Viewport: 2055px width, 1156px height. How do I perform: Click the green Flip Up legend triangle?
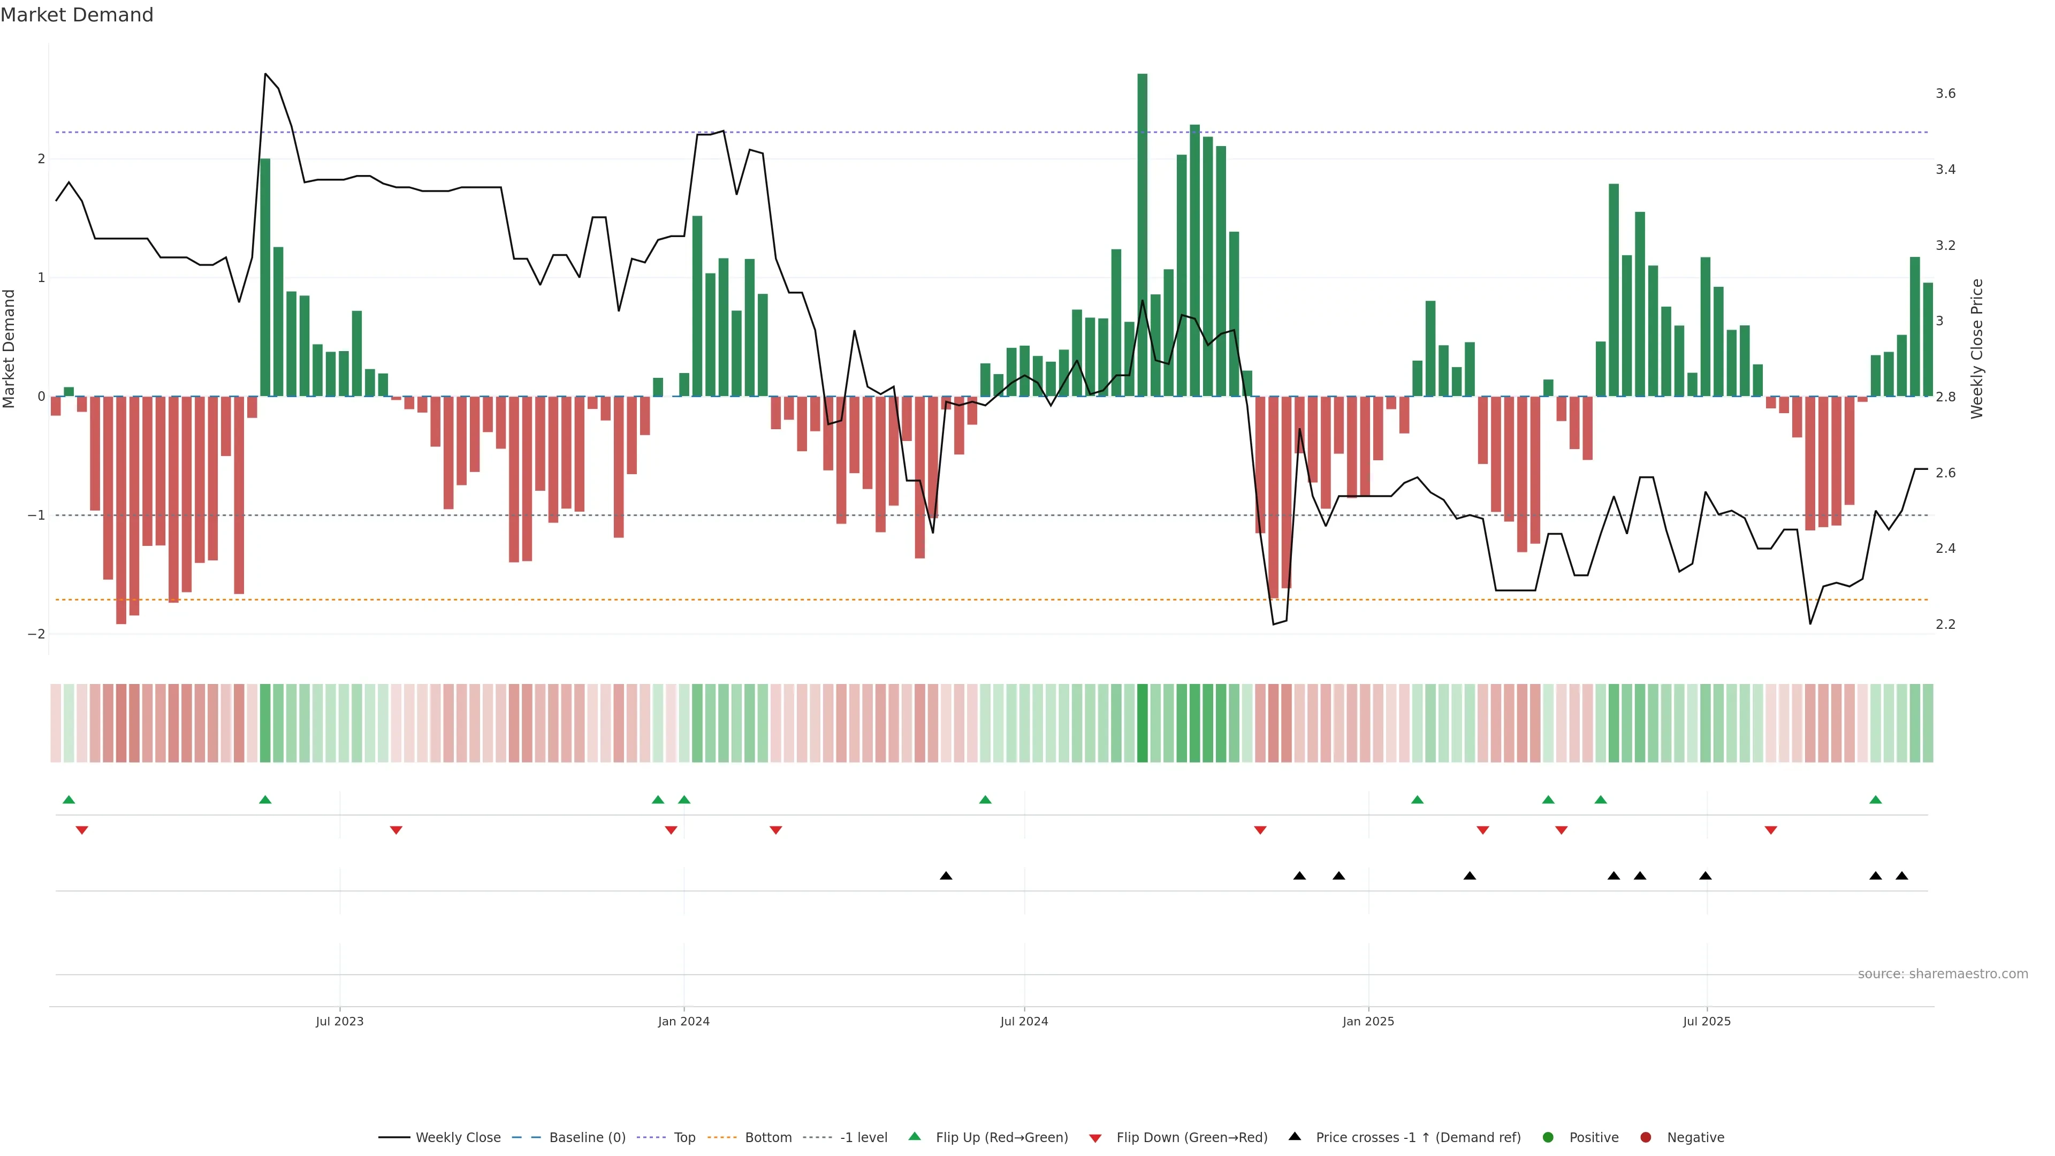915,1136
